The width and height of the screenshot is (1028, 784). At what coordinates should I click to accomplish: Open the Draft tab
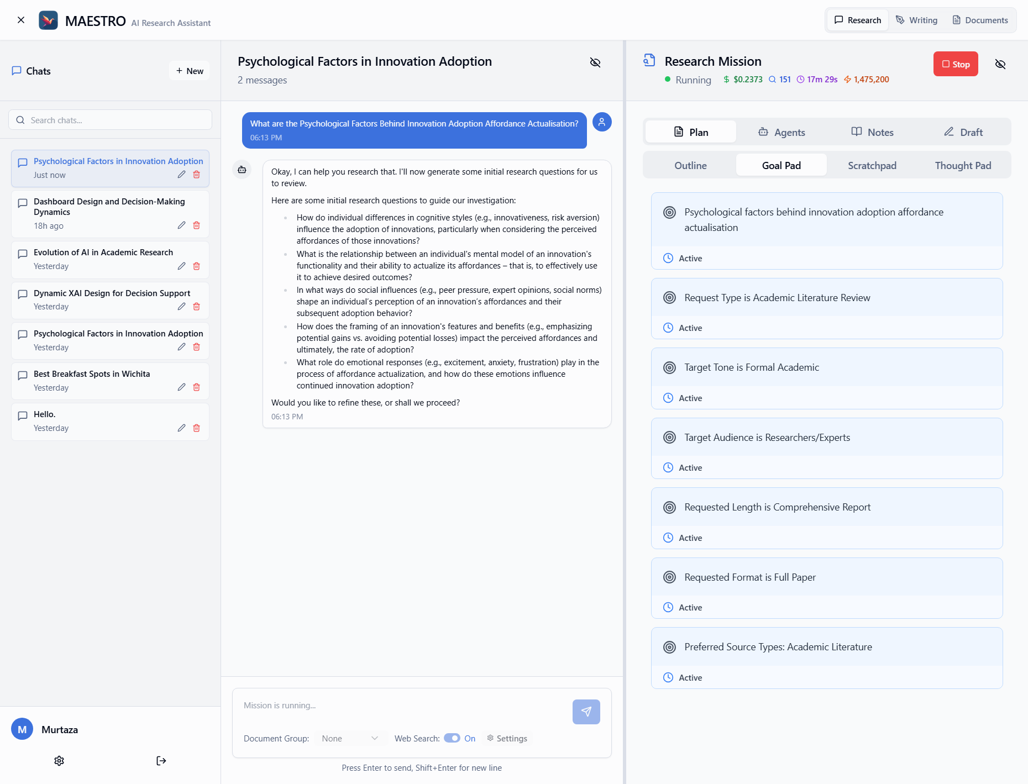click(x=963, y=132)
